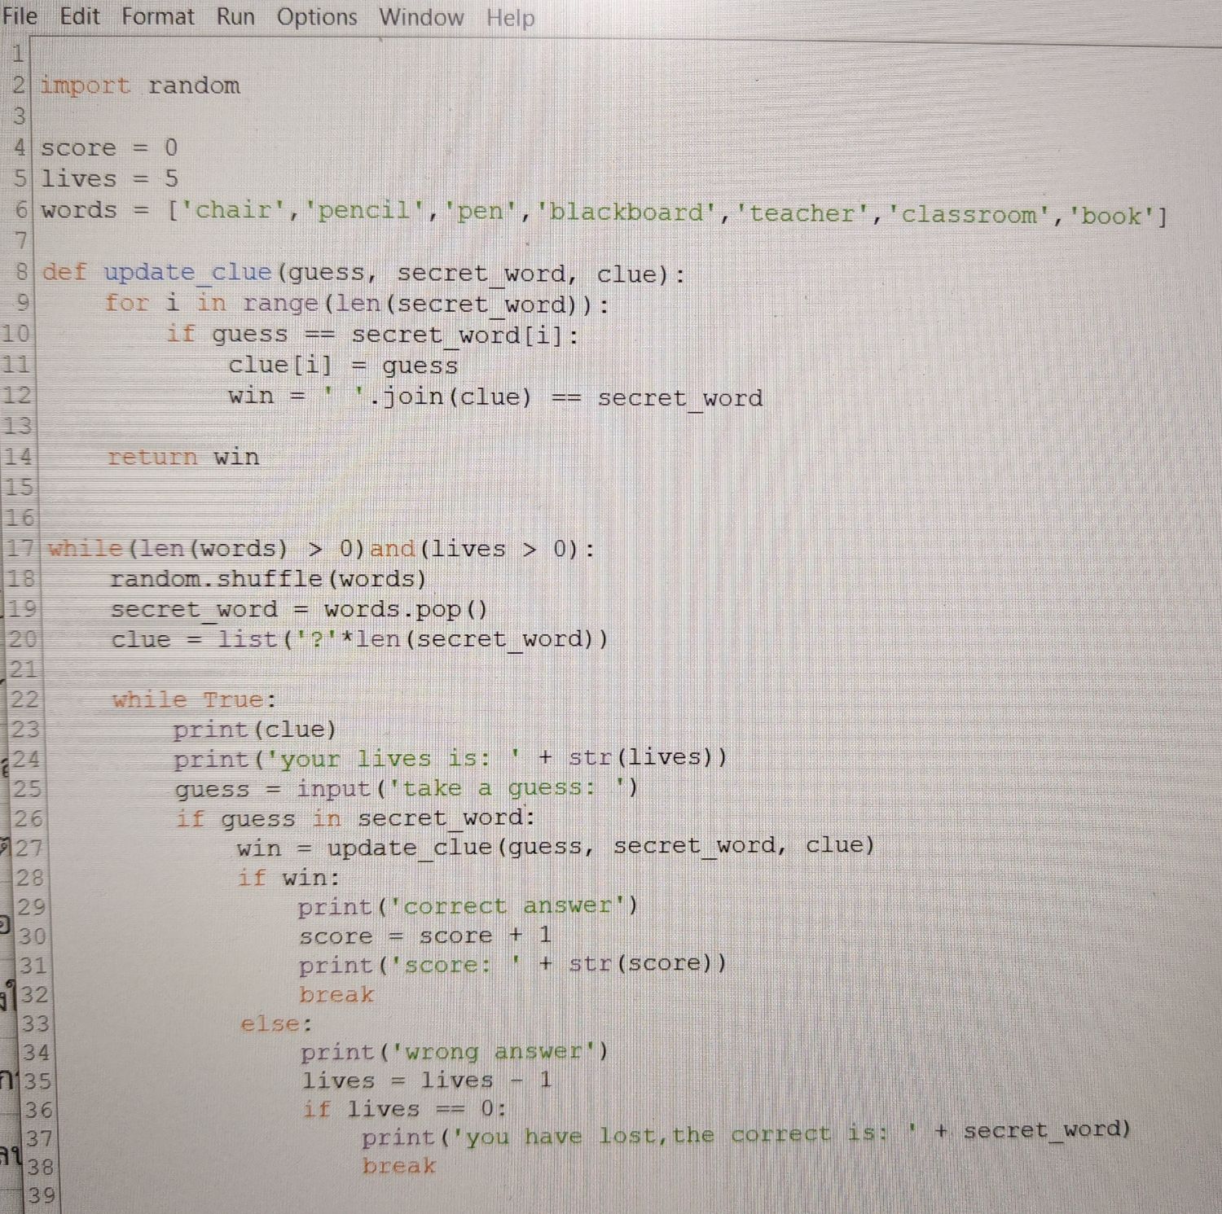Click 'if lives == 0:' line
The image size is (1222, 1214).
[405, 1109]
